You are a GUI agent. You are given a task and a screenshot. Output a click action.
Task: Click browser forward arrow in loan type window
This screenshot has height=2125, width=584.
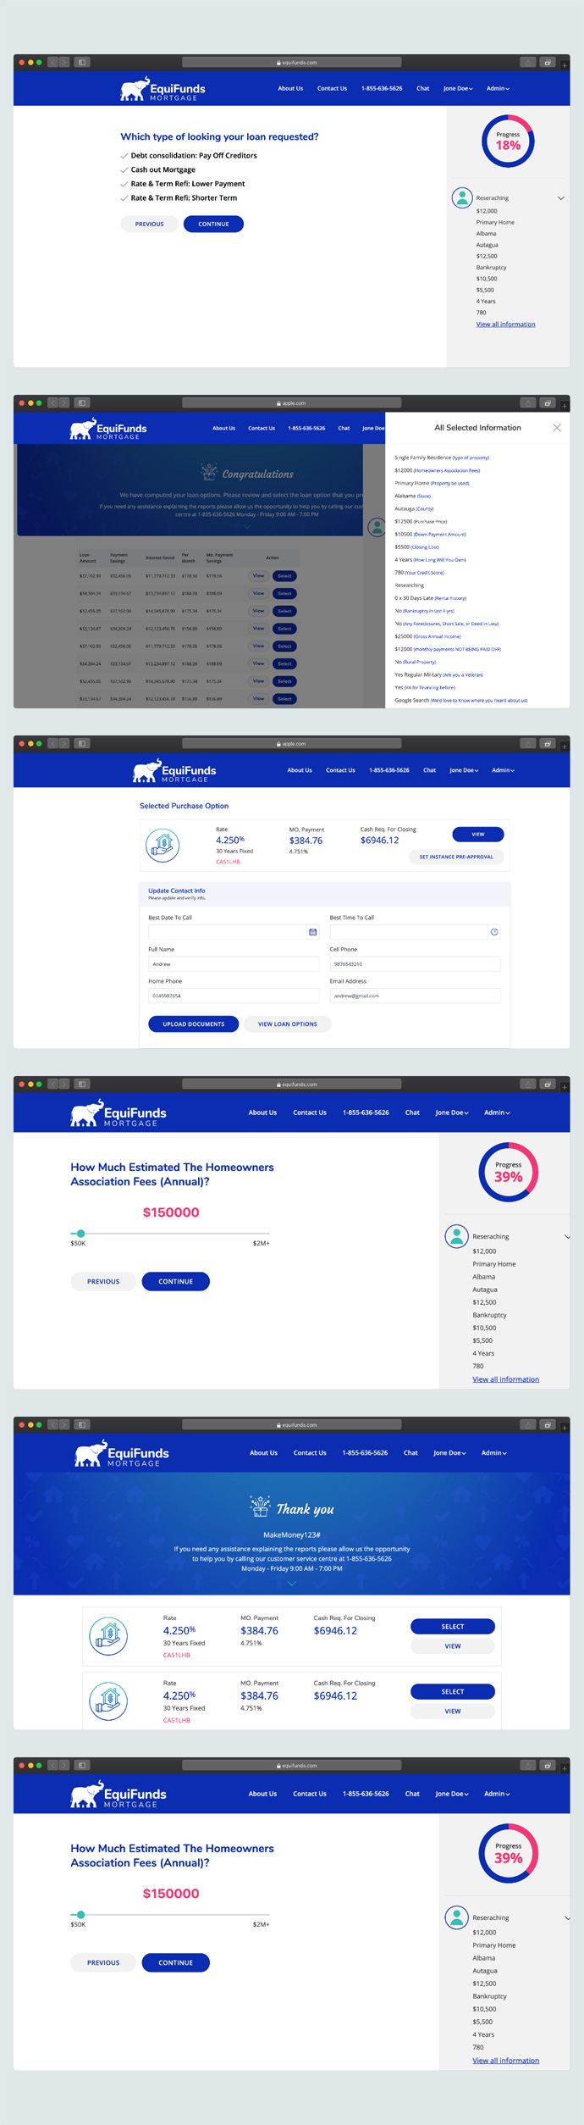pyautogui.click(x=63, y=62)
